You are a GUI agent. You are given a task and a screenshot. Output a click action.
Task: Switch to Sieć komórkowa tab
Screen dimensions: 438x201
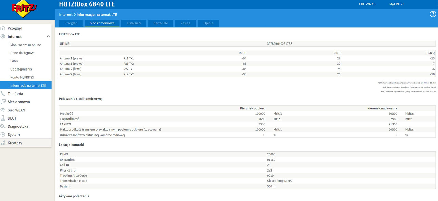coord(102,23)
